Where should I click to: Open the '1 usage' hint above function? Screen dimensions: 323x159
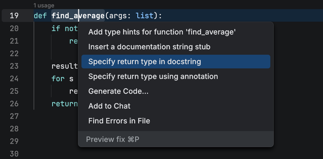click(44, 5)
